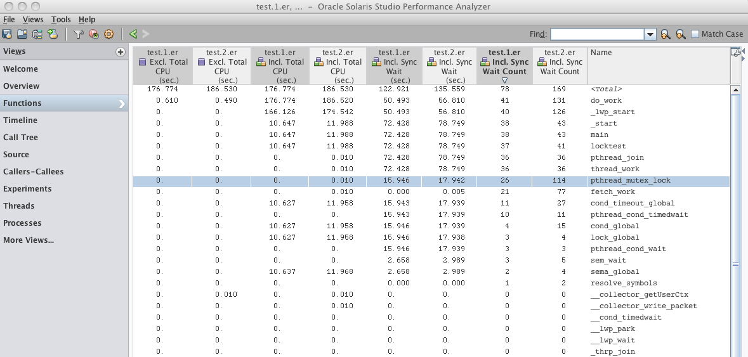The width and height of the screenshot is (748, 357).
Task: Click the function visibility eye icon
Action: click(94, 34)
